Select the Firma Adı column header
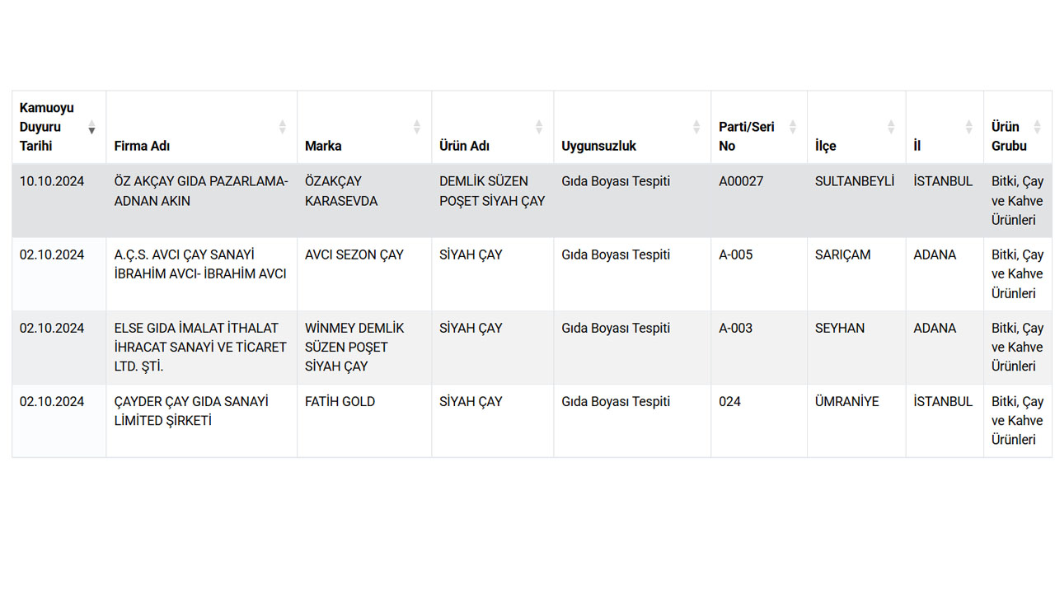The image size is (1055, 593). click(201, 128)
